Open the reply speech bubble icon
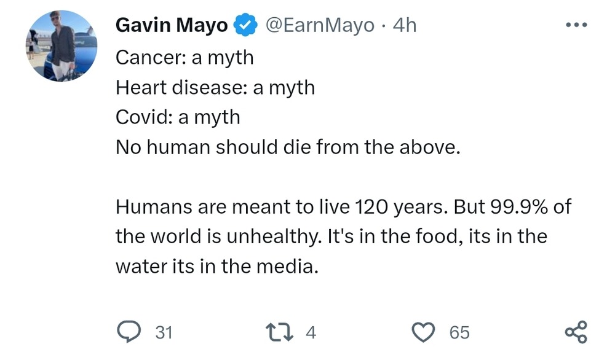This screenshot has width=615, height=363. pyautogui.click(x=129, y=332)
